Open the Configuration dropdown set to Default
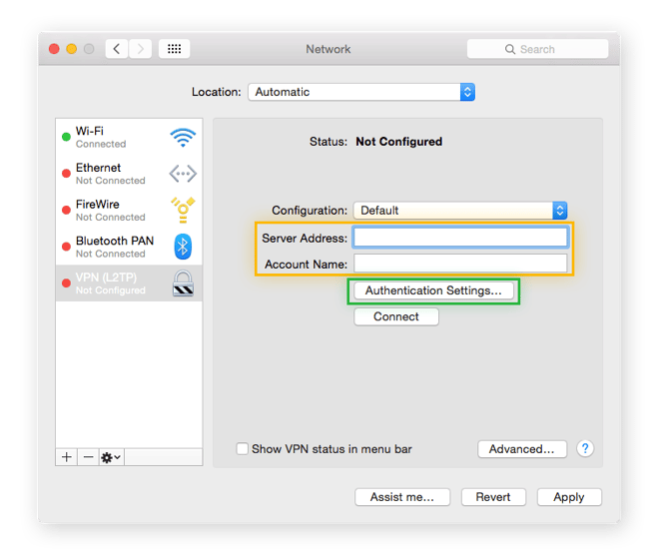This screenshot has height=555, width=659. [x=460, y=211]
